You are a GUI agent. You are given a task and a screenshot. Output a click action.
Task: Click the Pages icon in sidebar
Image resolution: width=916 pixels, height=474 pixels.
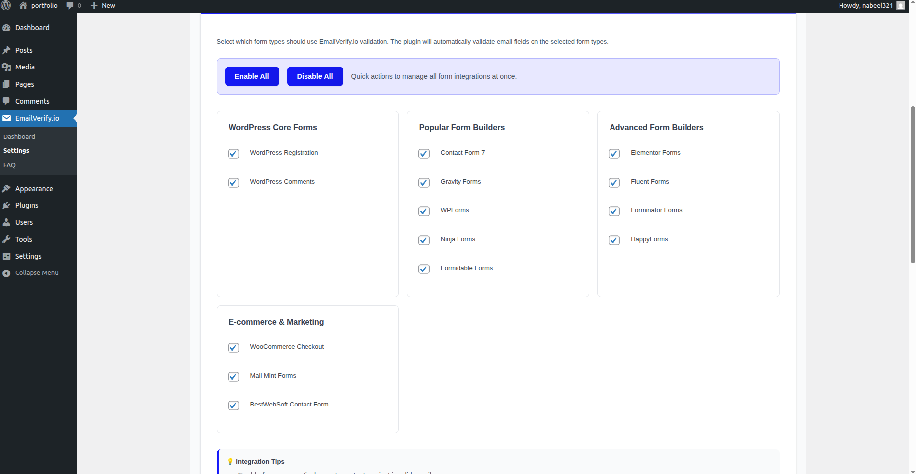6,84
